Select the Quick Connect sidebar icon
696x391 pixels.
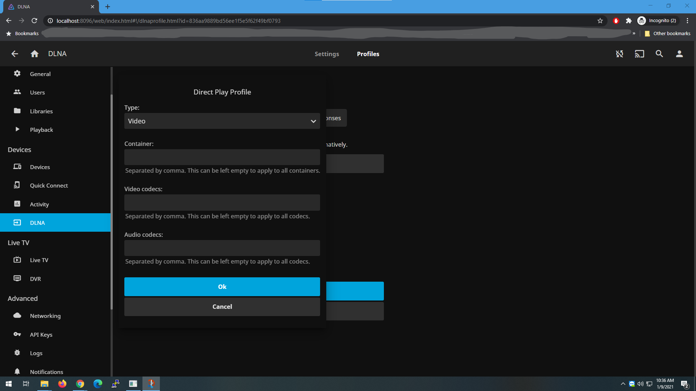[17, 185]
